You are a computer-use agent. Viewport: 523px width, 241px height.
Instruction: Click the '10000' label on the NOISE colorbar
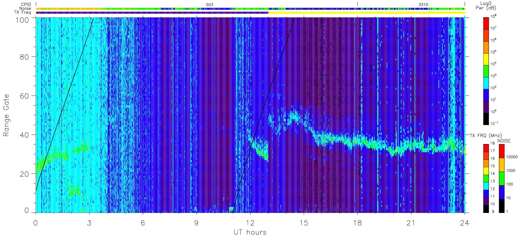pyautogui.click(x=512, y=157)
